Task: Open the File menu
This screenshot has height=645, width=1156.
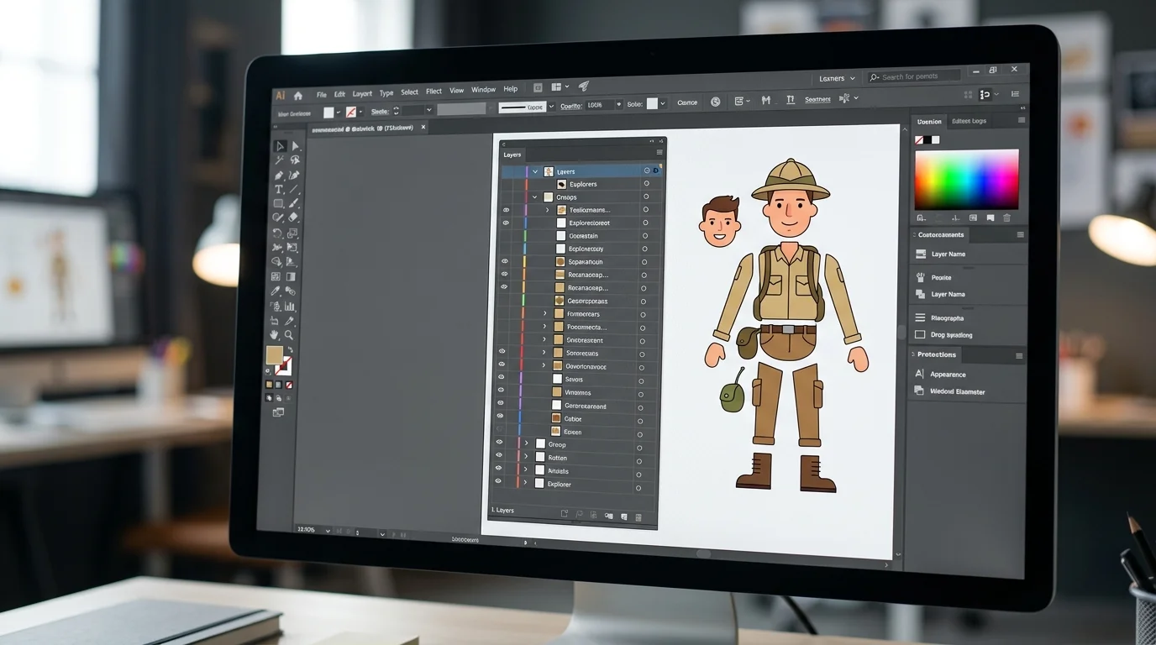Action: click(x=322, y=94)
